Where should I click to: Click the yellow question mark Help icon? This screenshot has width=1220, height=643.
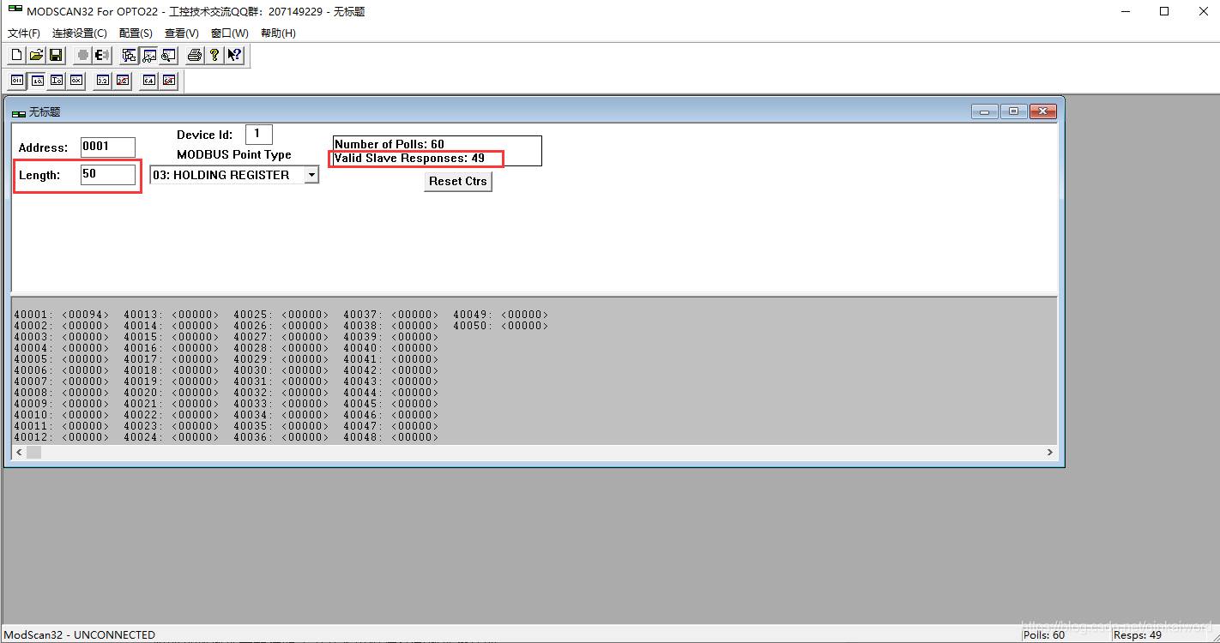(x=214, y=55)
